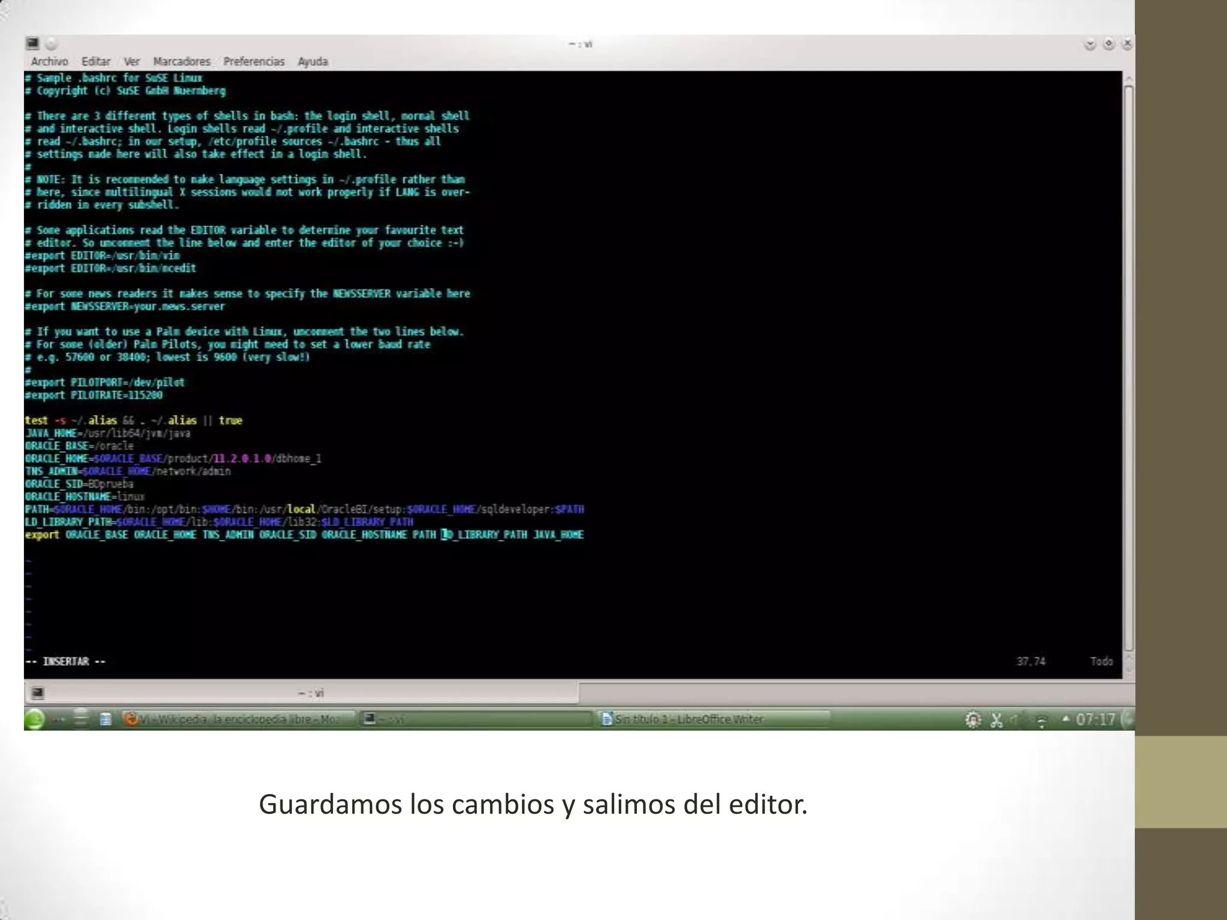Open the scissors clipboard tray icon
This screenshot has width=1227, height=920.
tap(996, 719)
